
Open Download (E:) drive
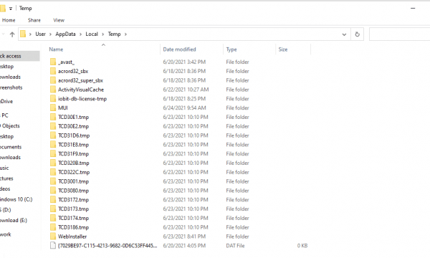[x=14, y=220]
